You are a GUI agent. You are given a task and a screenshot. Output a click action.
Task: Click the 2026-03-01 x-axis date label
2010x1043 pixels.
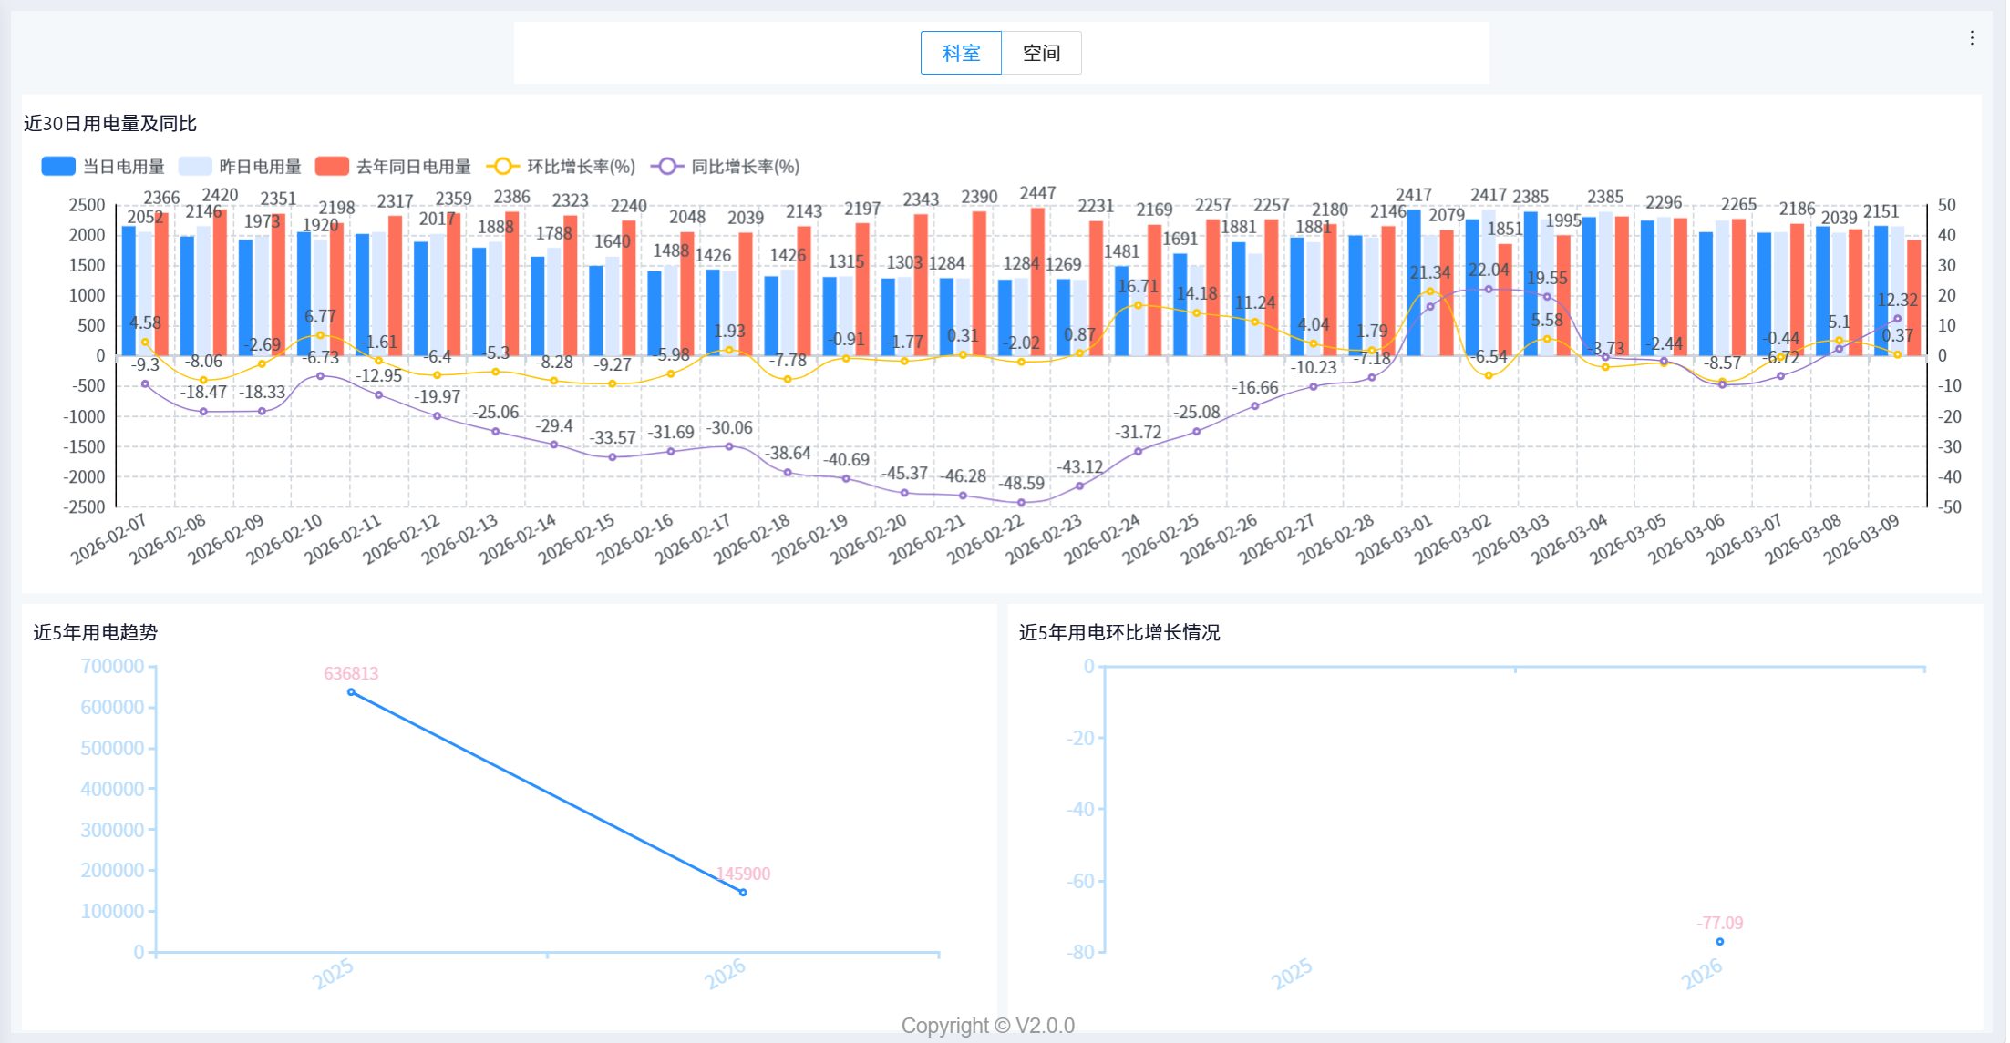(x=1395, y=538)
